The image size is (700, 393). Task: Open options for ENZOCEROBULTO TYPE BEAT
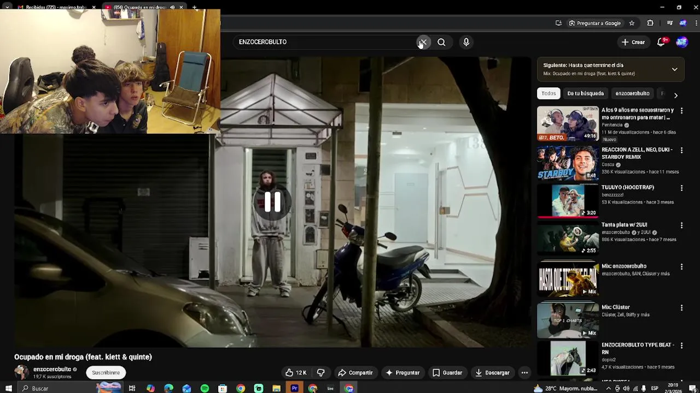(x=681, y=346)
